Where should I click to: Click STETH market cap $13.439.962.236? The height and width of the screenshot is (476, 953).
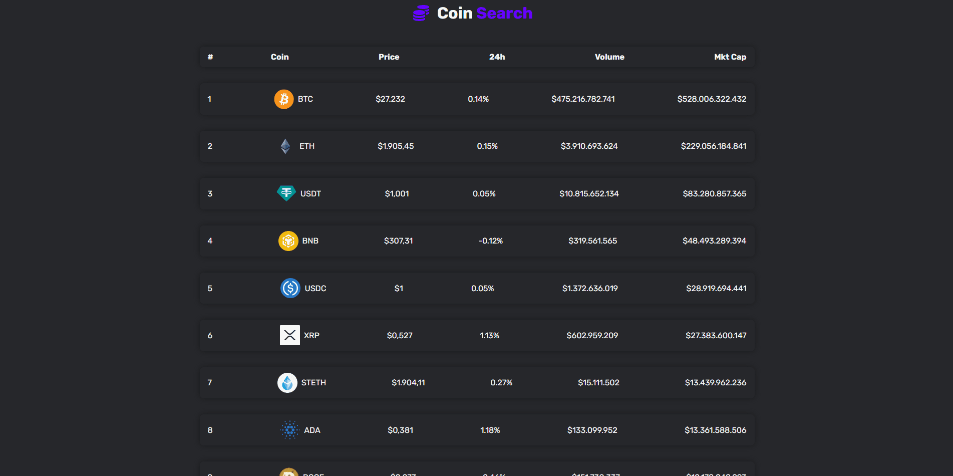716,383
